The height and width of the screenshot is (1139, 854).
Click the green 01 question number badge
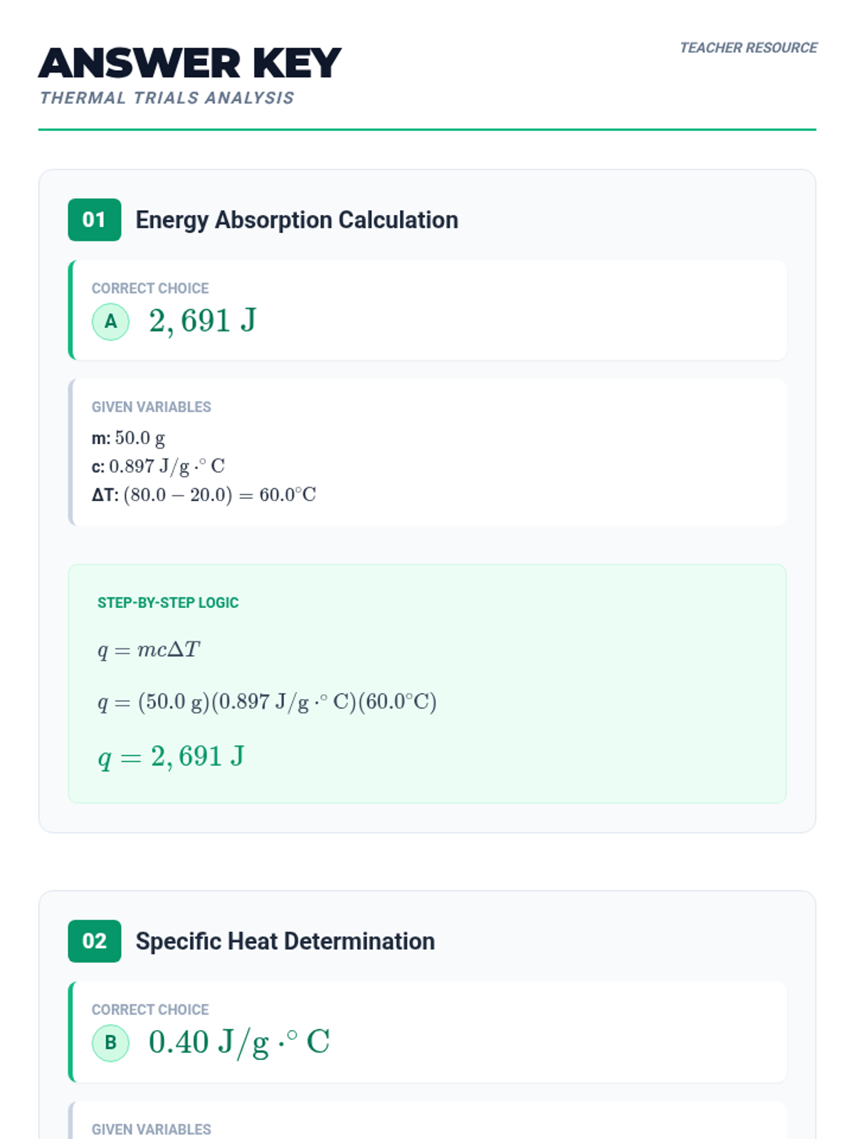(x=94, y=220)
